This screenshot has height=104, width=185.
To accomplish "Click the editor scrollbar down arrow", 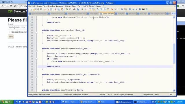I will coord(174,90).
